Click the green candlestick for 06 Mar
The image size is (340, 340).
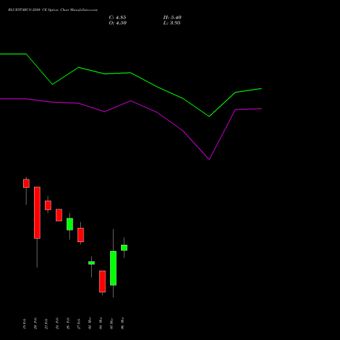click(124, 248)
